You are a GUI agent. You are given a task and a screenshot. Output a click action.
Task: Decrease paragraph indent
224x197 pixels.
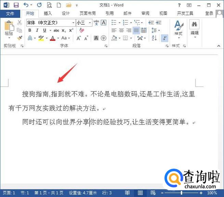tap(151, 23)
